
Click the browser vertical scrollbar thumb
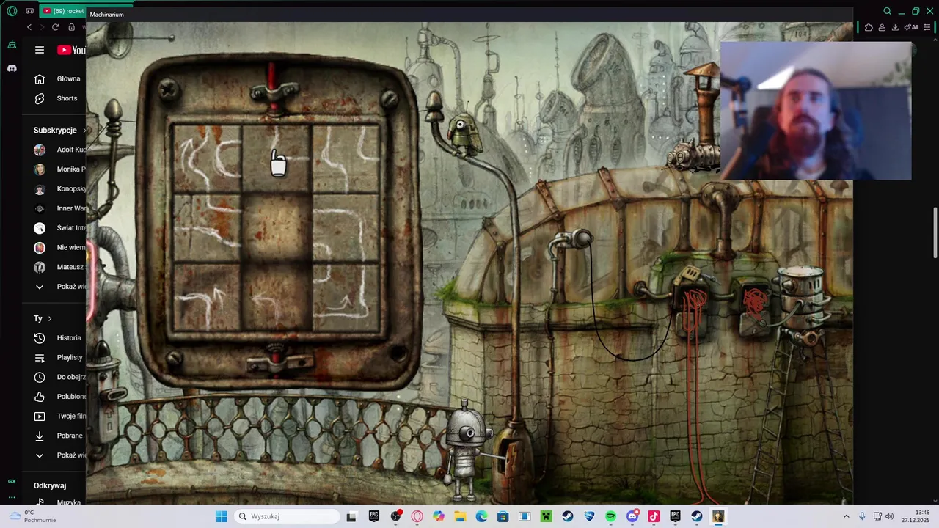tap(935, 233)
